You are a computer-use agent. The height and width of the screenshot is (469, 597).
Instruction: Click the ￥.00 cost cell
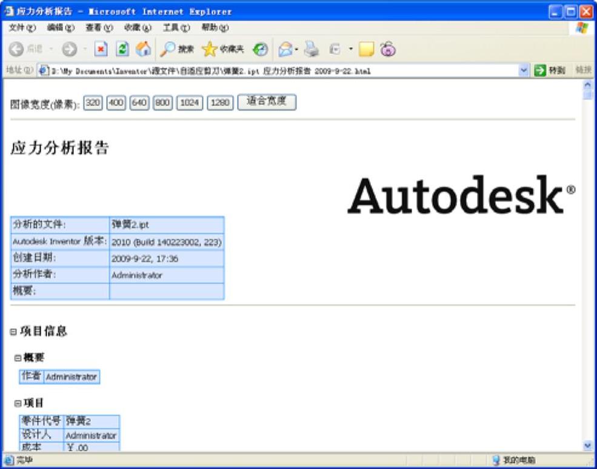pos(92,447)
